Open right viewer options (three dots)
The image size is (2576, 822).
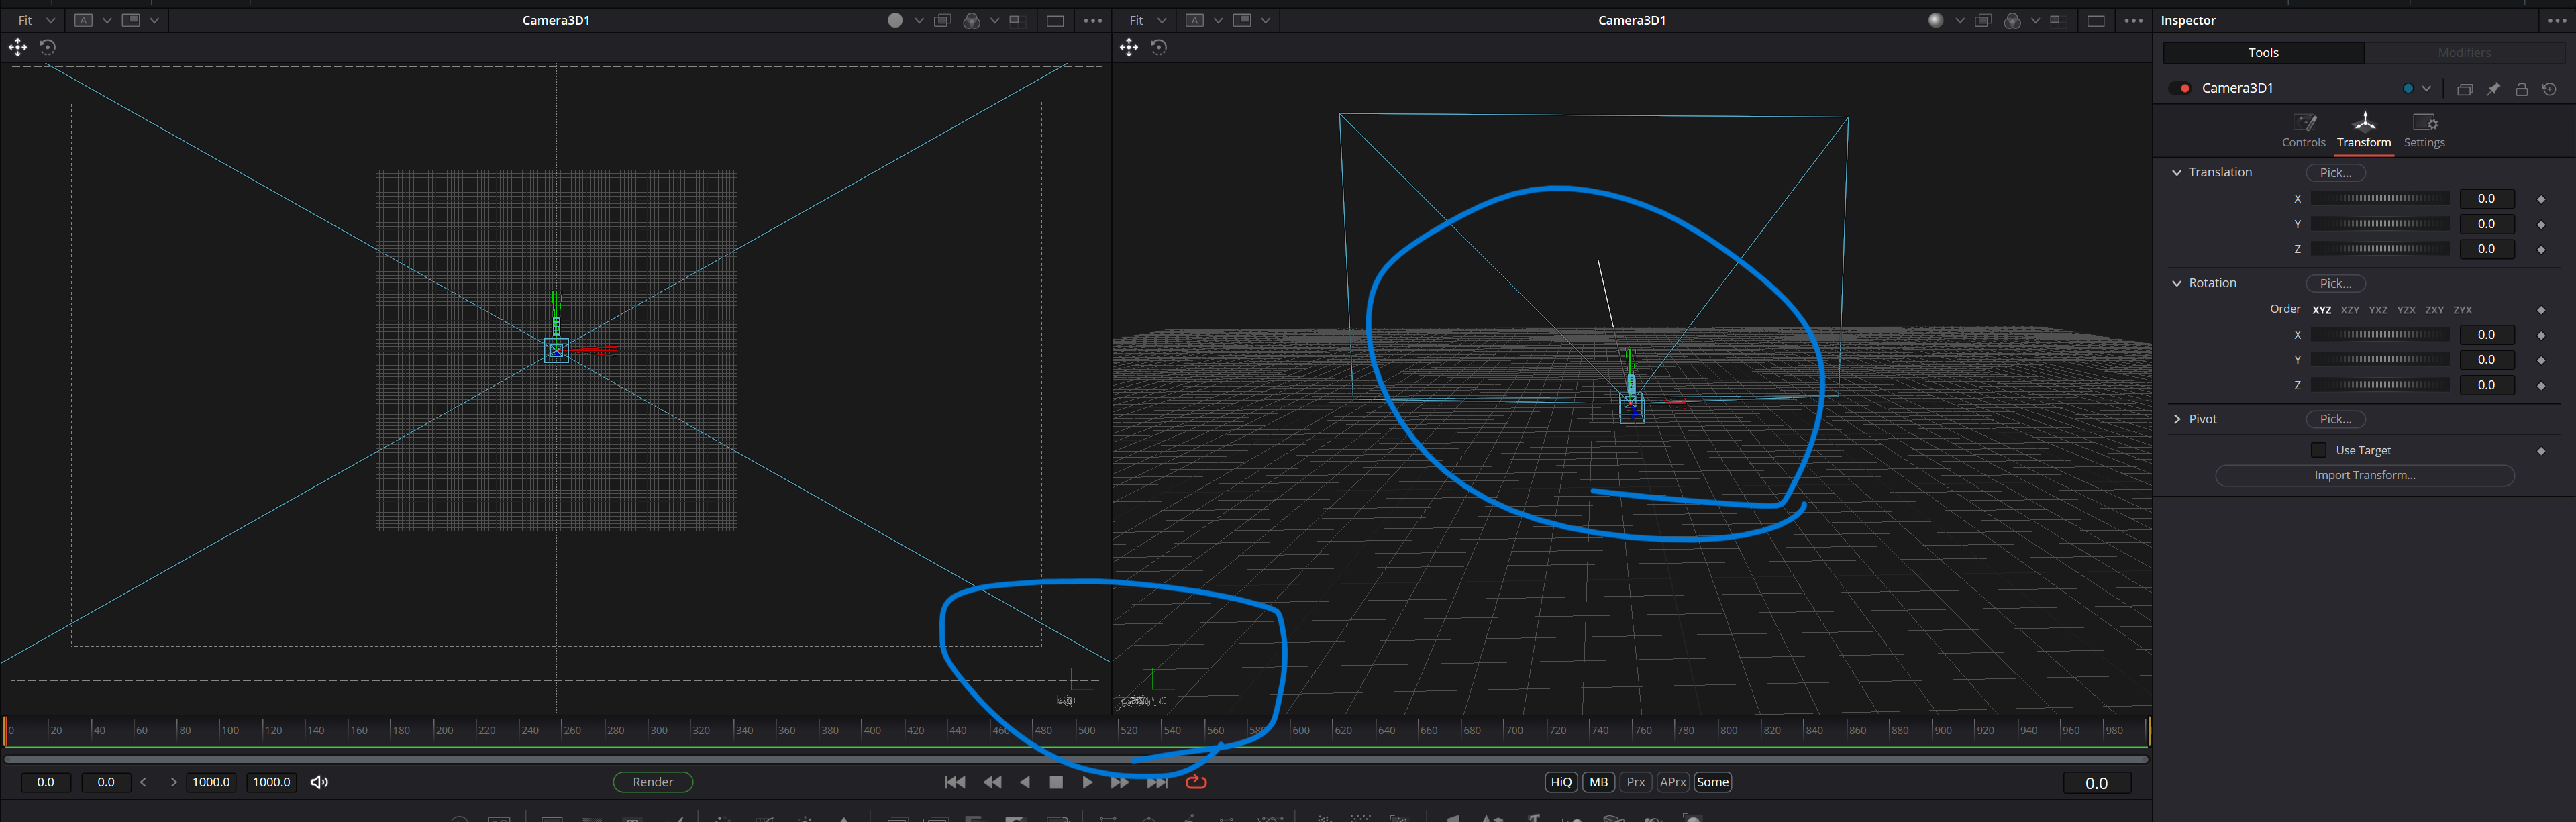(2133, 21)
